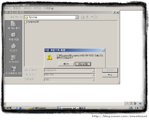Click the back navigation arrow icon
This screenshot has width=149, height=122.
pos(83,17)
